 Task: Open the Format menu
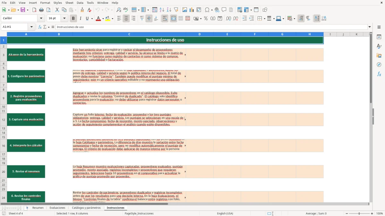click(45, 3)
